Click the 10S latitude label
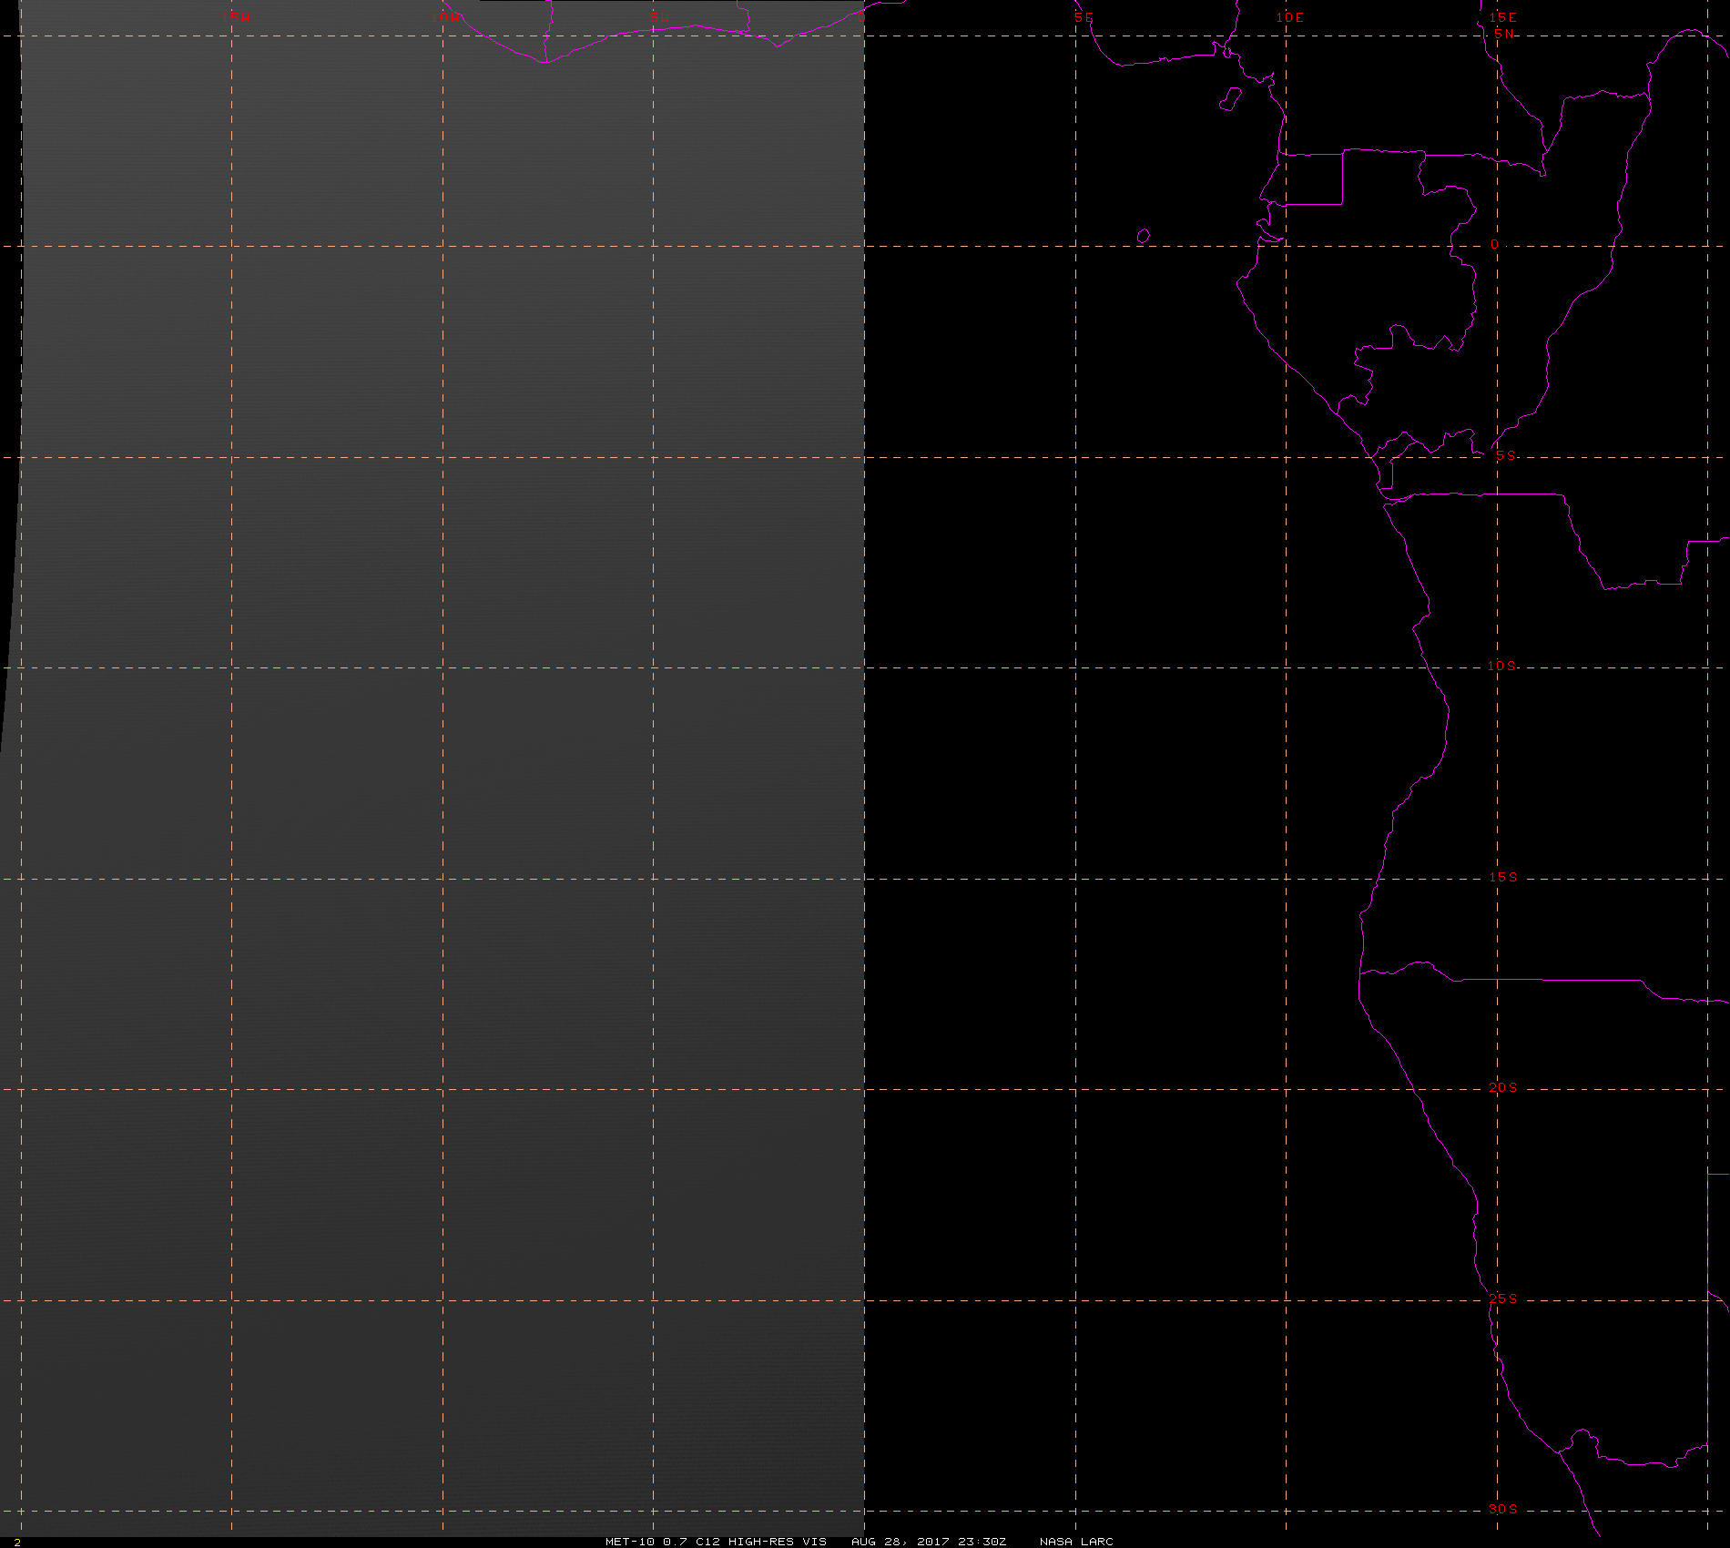Image resolution: width=1730 pixels, height=1548 pixels. pos(1502,666)
